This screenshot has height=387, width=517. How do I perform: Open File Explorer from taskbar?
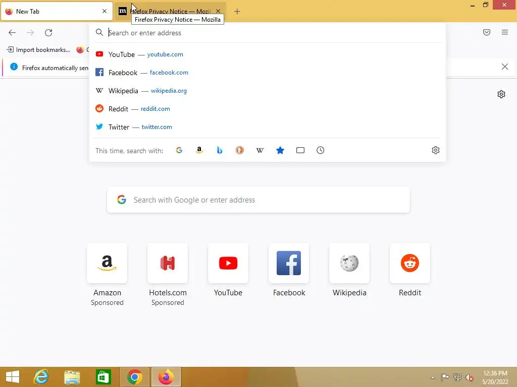(72, 377)
